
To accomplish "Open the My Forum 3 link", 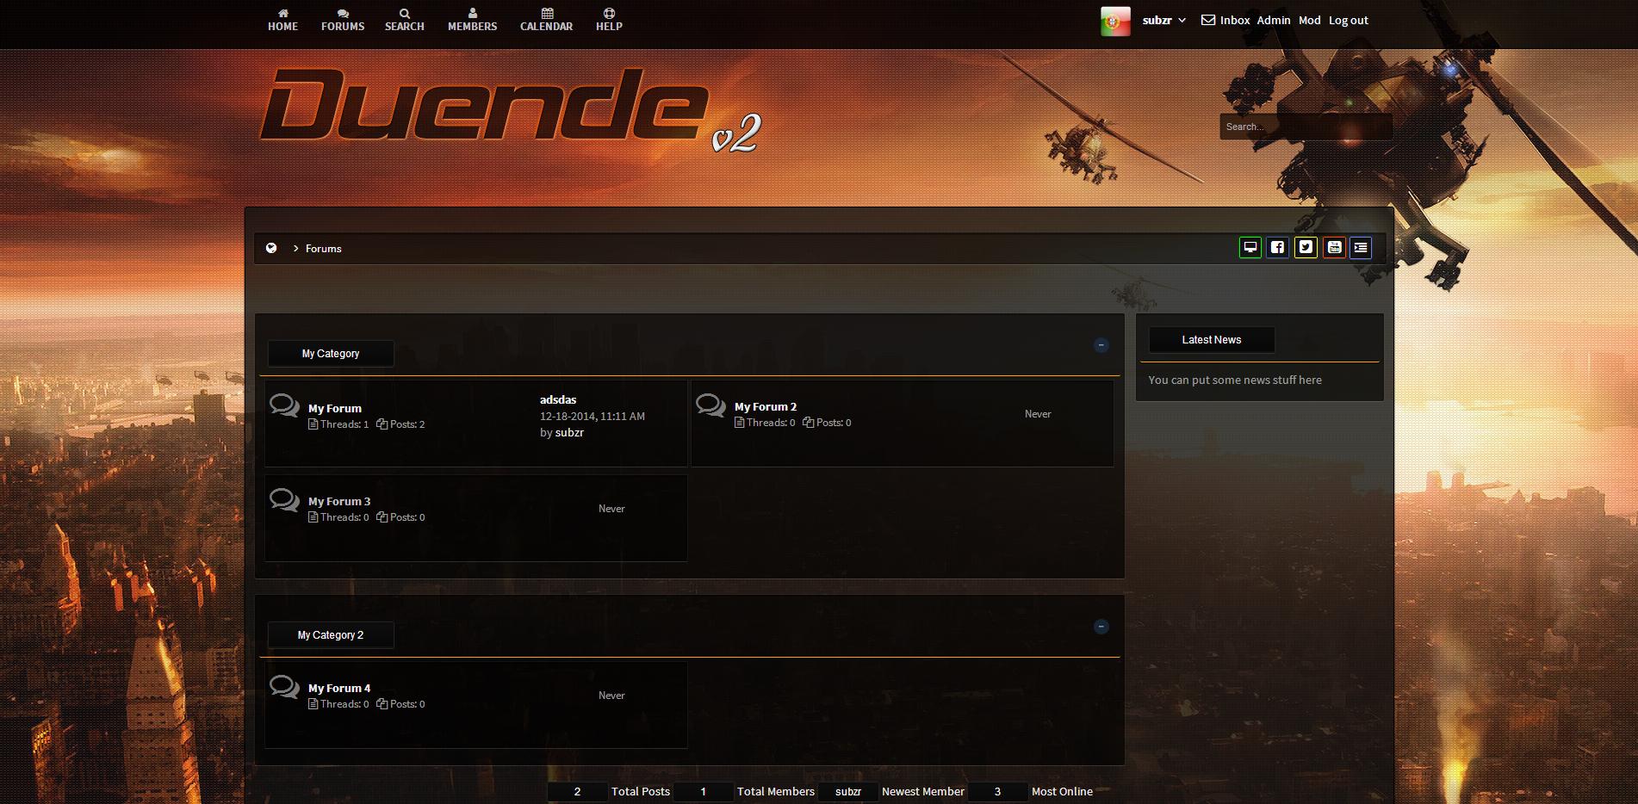I will click(339, 502).
